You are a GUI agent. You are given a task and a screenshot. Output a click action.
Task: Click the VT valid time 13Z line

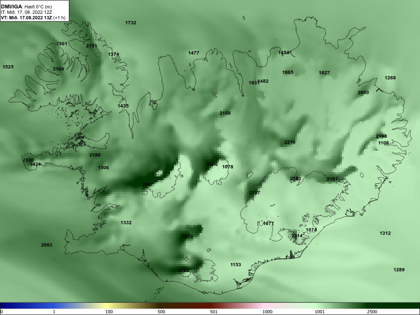[x=33, y=18]
